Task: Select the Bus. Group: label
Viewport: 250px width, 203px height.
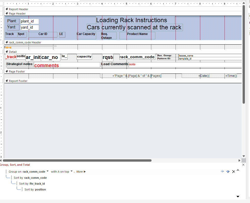Action: [x=166, y=55]
